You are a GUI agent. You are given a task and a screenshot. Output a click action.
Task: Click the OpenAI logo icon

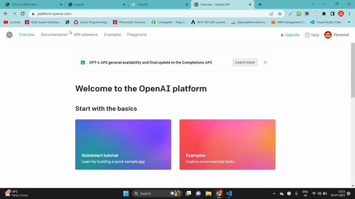point(9,35)
